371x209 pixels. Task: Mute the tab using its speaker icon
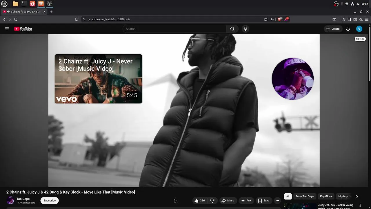pos(8,12)
